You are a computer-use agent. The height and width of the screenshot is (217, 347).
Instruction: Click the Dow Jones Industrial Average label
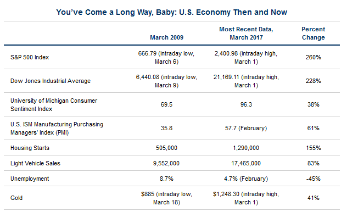51,81
